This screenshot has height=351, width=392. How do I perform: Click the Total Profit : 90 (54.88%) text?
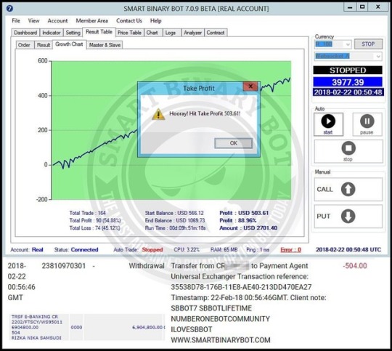coord(95,221)
